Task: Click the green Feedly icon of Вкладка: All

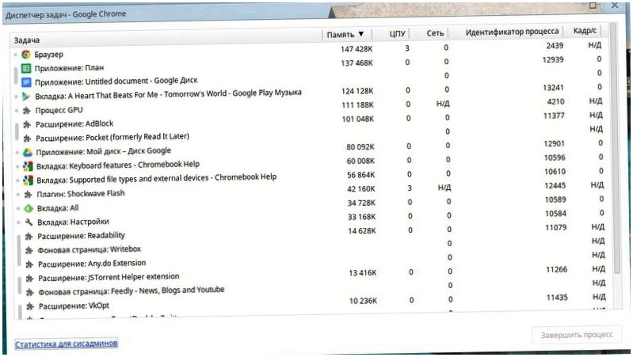Action: click(29, 208)
